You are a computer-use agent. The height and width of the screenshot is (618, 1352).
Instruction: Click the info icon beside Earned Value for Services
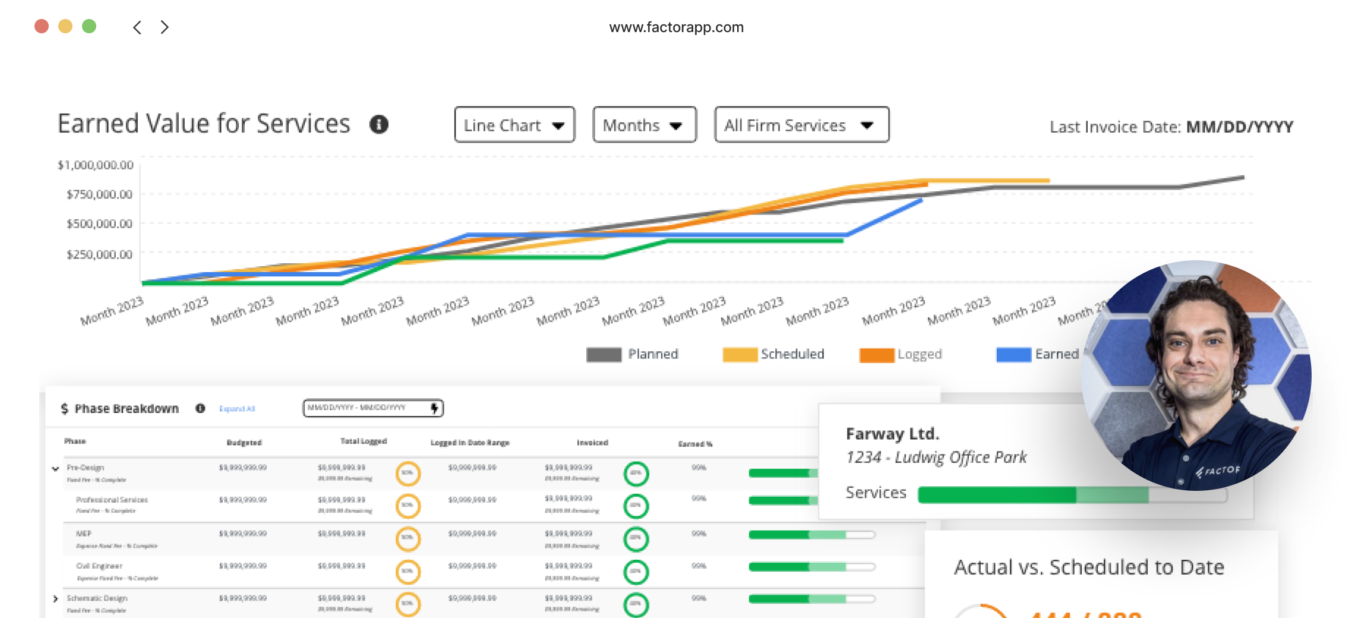click(380, 125)
